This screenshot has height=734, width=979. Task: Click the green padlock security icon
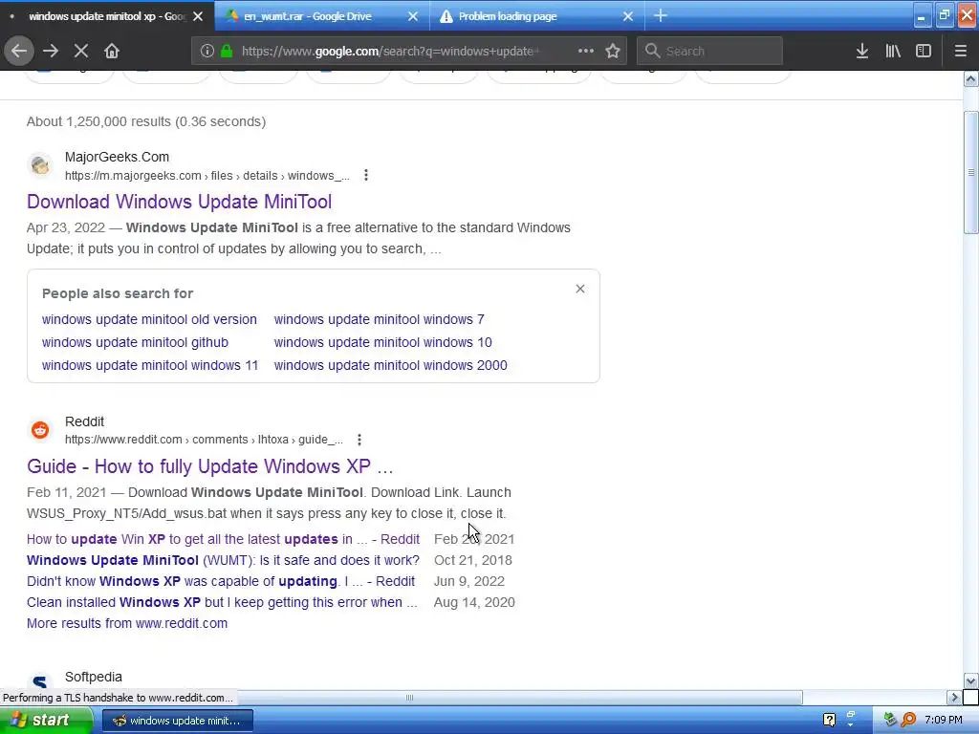(227, 52)
